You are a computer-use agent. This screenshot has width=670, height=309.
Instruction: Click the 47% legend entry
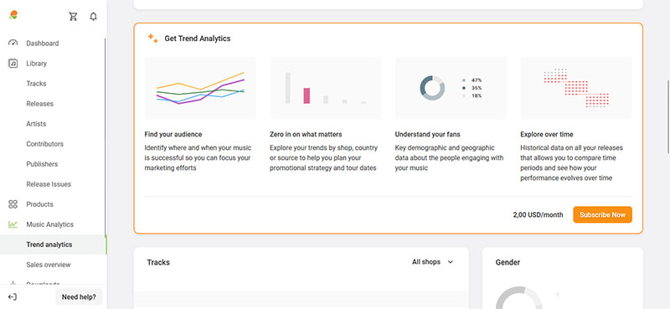pos(472,80)
